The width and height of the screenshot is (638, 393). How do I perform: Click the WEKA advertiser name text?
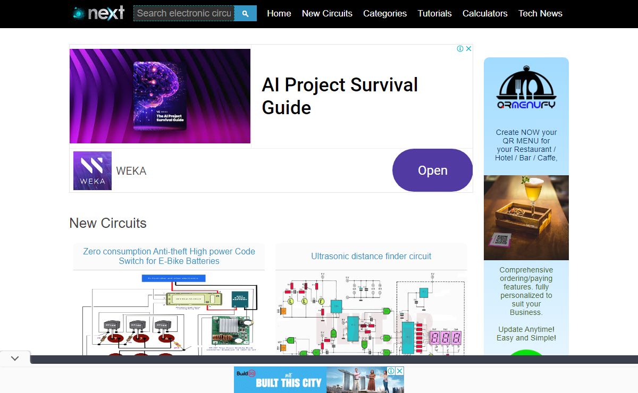(131, 171)
